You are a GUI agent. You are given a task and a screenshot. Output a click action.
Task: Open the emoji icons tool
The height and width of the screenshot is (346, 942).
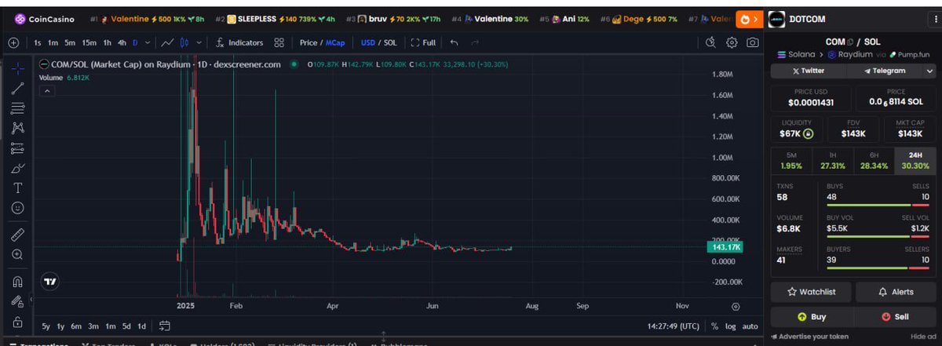pyautogui.click(x=17, y=208)
